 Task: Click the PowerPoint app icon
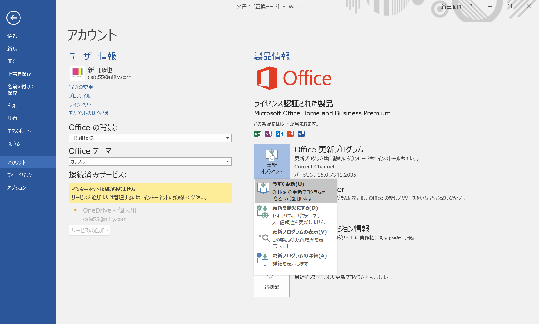pos(290,134)
